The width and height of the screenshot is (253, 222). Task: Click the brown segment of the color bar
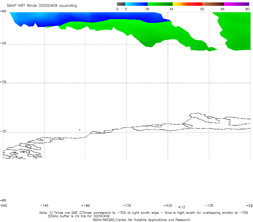tap(213, 4)
